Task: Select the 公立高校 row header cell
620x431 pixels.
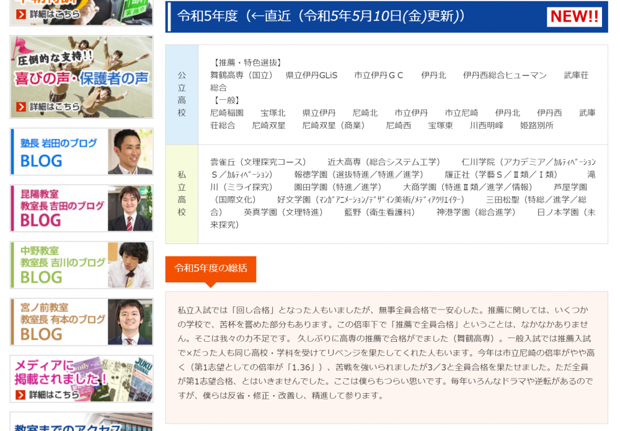Action: coord(182,94)
